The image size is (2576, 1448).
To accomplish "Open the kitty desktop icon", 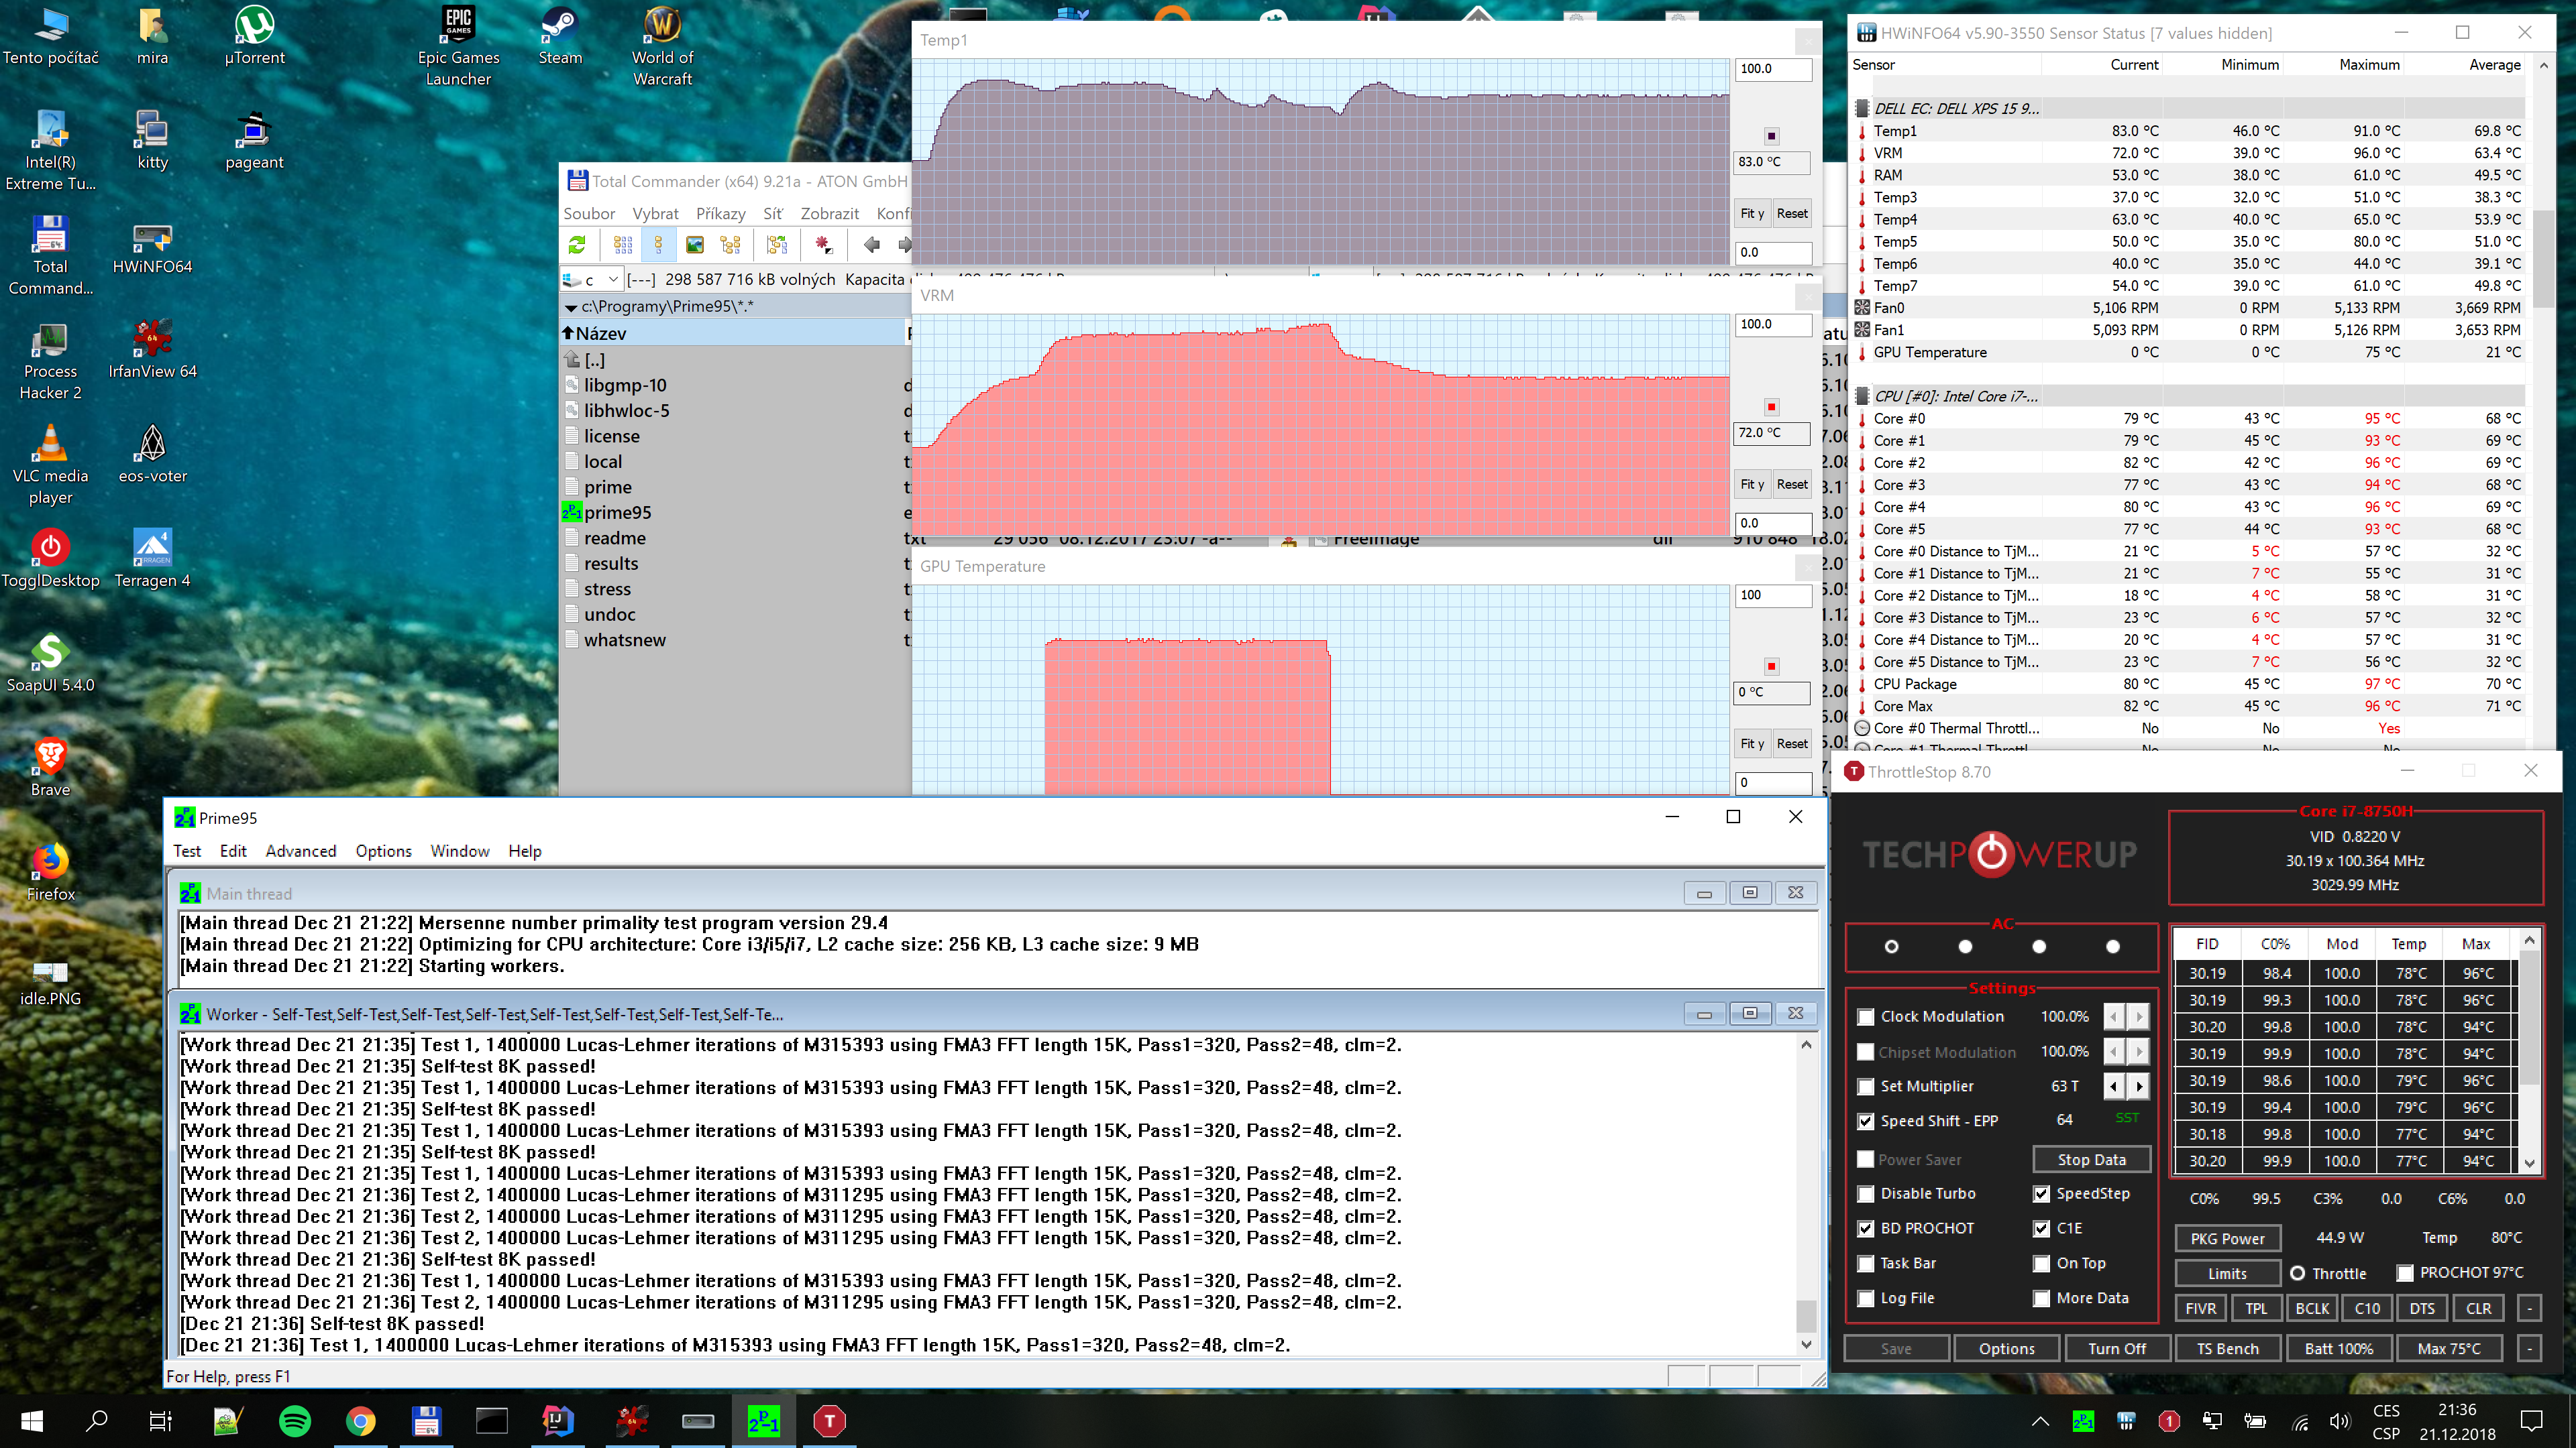I will coord(152,141).
